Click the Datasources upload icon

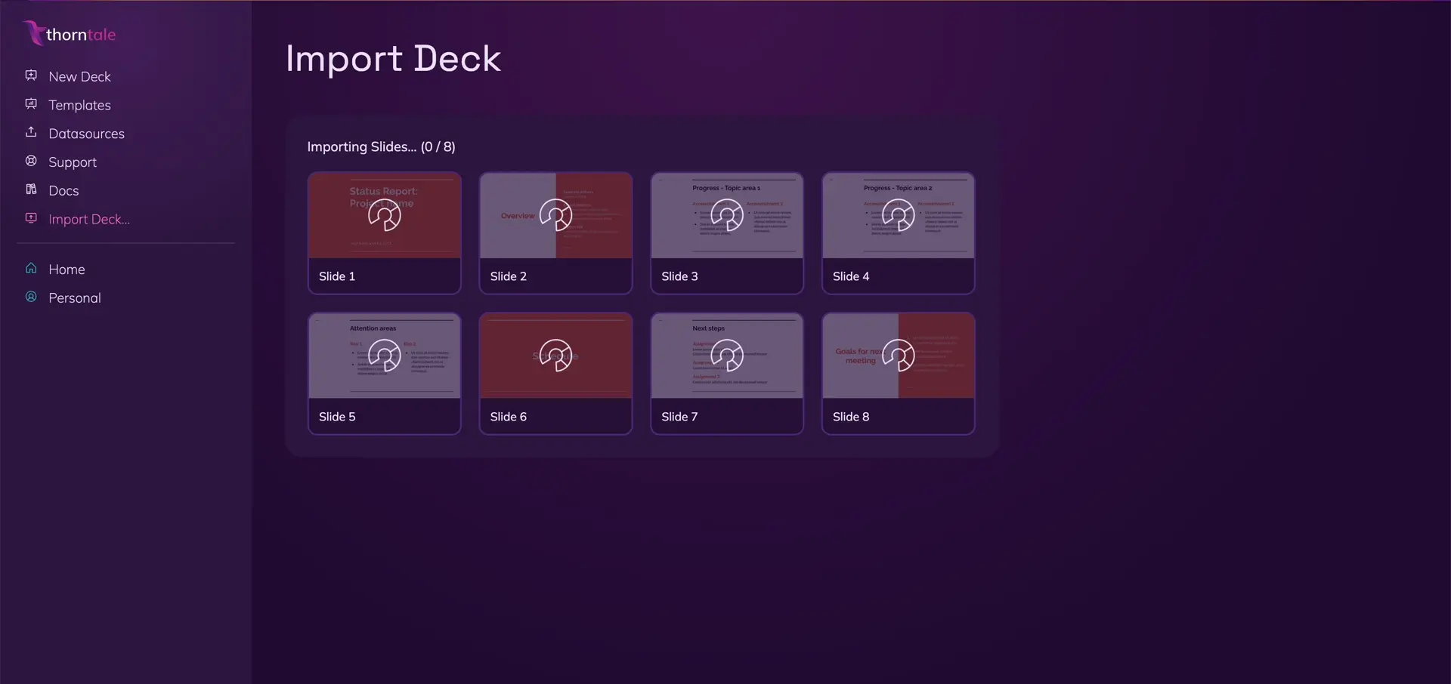[31, 132]
